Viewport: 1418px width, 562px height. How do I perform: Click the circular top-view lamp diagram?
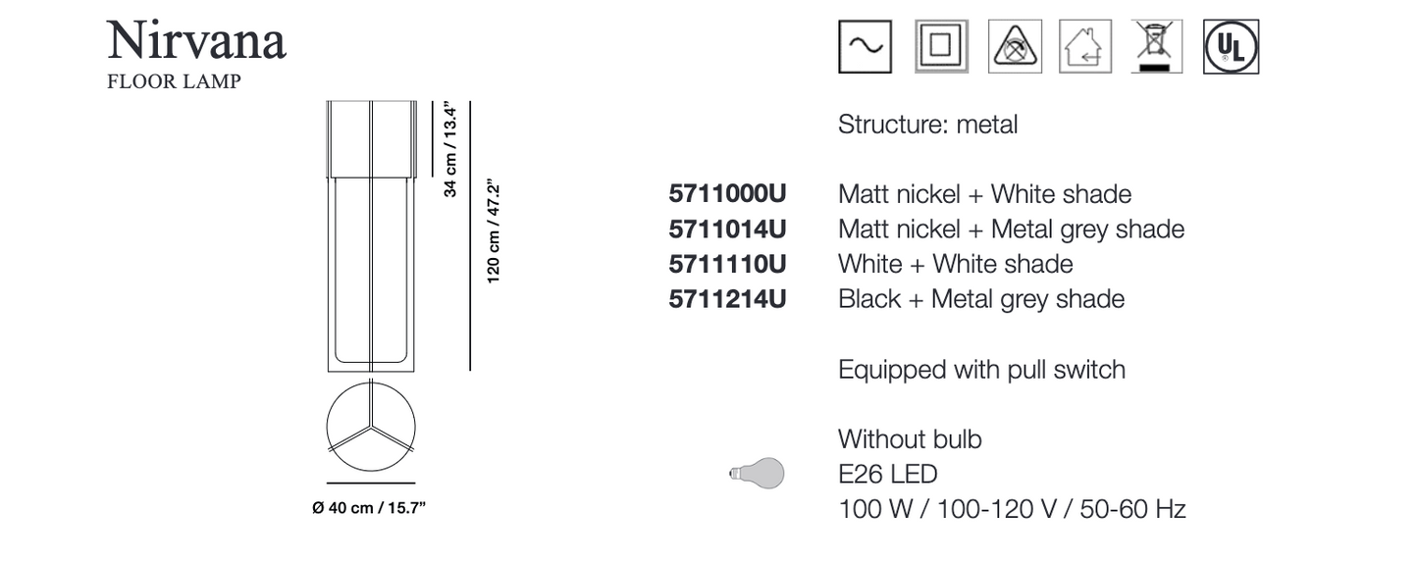click(x=371, y=428)
